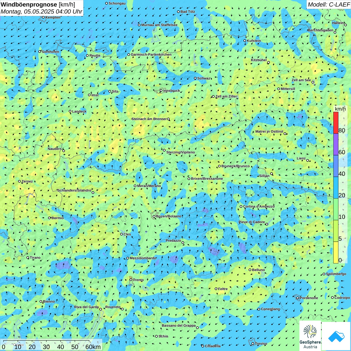Click the Pordenone city marker
351x351 pixels.
pyautogui.click(x=298, y=298)
